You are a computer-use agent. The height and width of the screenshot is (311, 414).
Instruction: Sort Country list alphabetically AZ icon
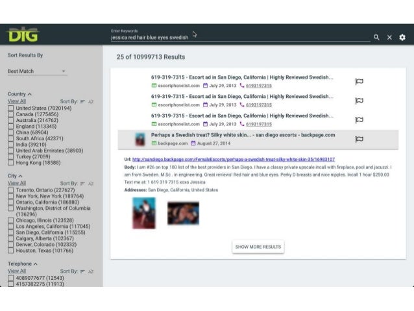point(91,101)
